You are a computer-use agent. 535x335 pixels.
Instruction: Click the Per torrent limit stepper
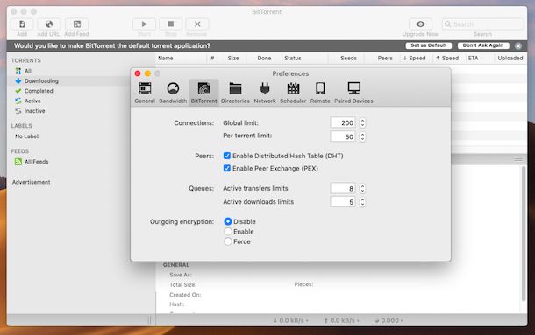[362, 136]
